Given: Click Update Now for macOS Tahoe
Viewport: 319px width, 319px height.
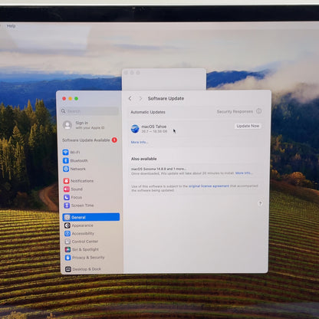Looking at the screenshot, I should pyautogui.click(x=248, y=126).
